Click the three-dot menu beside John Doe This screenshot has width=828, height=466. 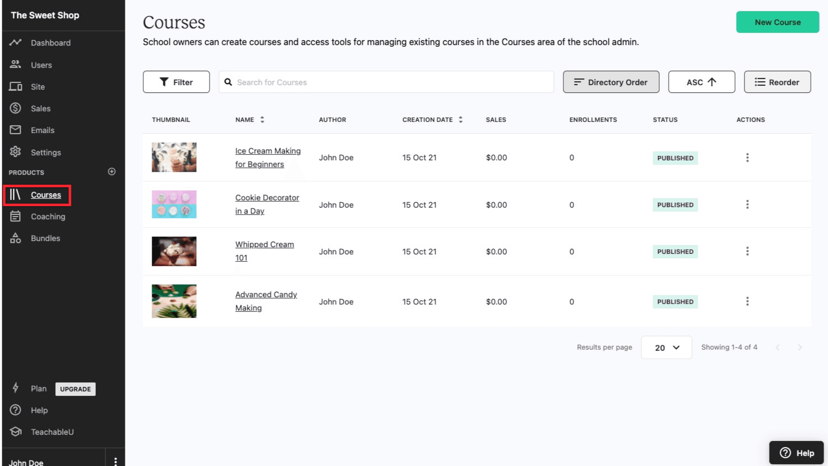(115, 460)
